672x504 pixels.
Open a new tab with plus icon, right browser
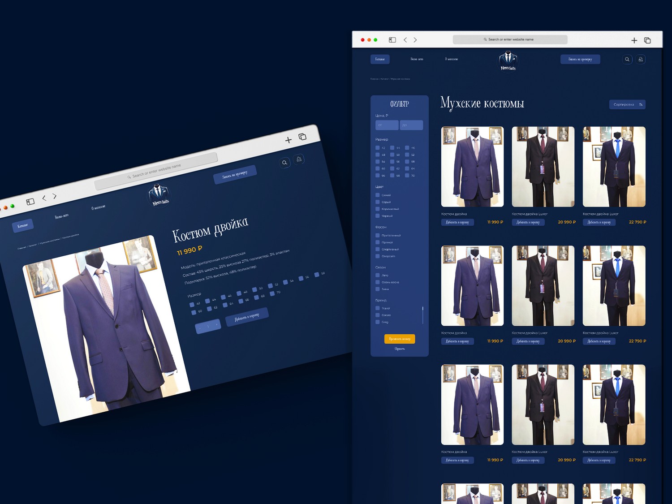(x=634, y=40)
